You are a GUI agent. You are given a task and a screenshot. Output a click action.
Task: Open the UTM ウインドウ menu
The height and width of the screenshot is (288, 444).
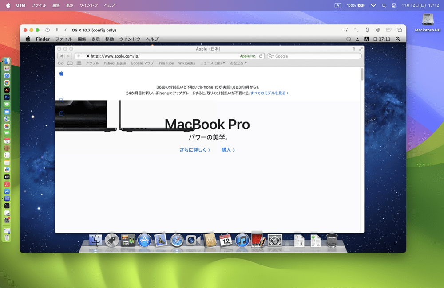pyautogui.click(x=89, y=5)
